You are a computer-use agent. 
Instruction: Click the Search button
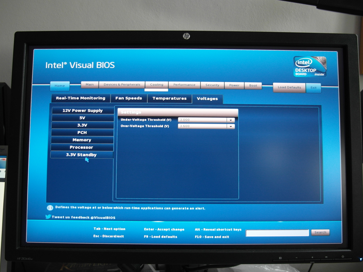[x=320, y=233]
